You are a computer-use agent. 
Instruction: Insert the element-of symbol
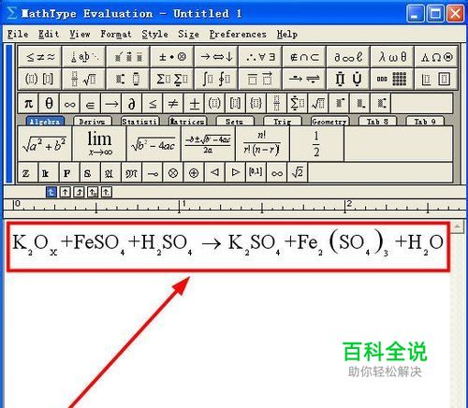click(x=90, y=103)
